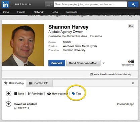
Task: Open How you met handshake option
Action: tap(57, 94)
